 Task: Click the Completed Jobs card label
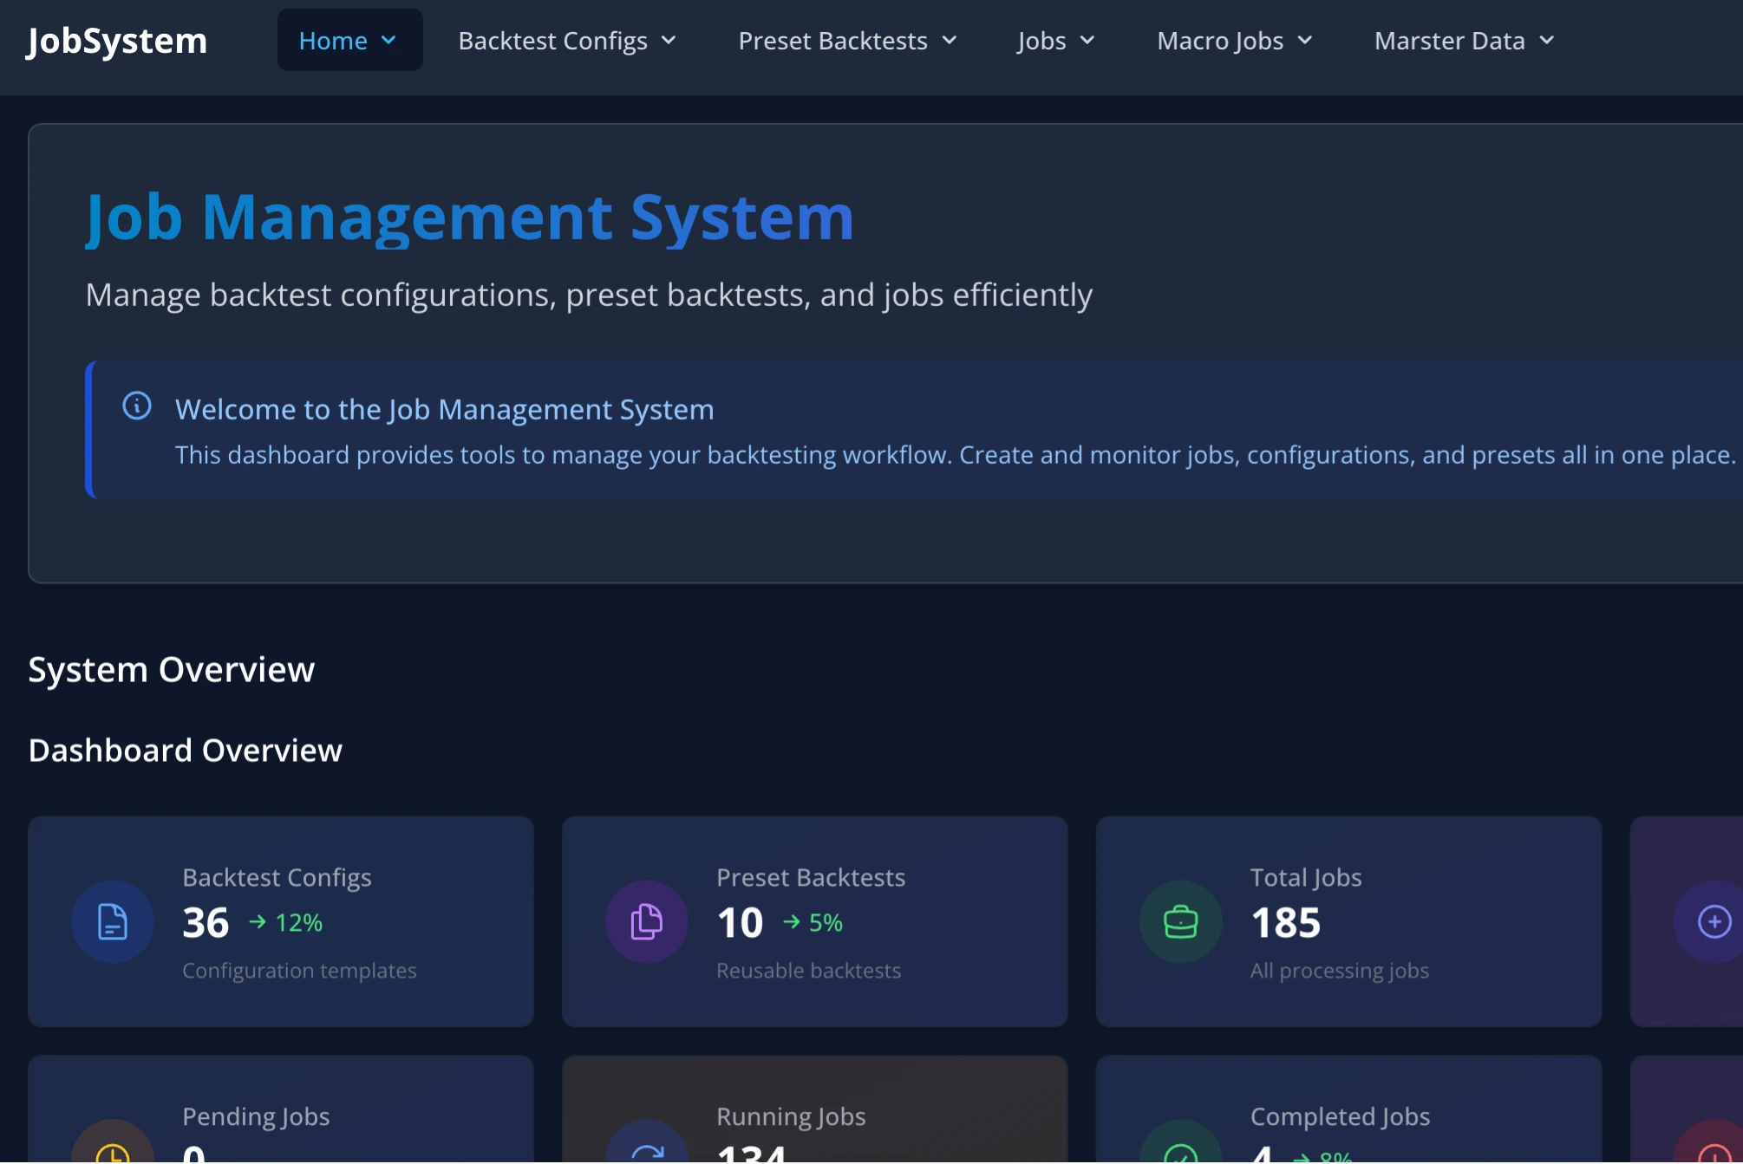tap(1340, 1116)
